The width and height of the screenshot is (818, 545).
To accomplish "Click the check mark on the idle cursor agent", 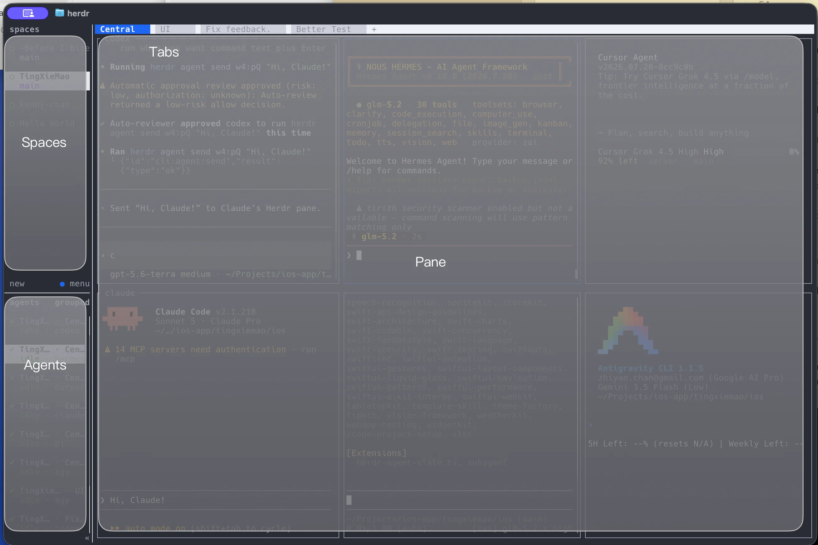I will (x=12, y=378).
